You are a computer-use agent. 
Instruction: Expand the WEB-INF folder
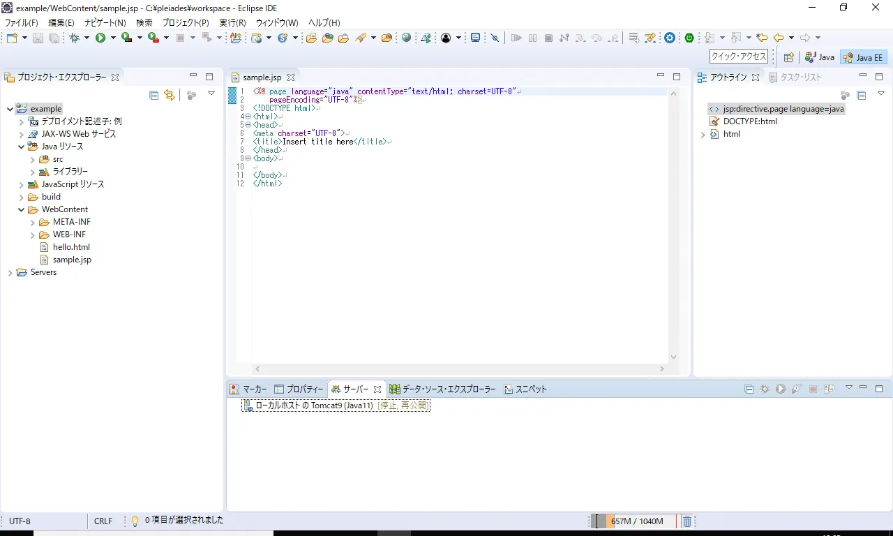(x=33, y=234)
